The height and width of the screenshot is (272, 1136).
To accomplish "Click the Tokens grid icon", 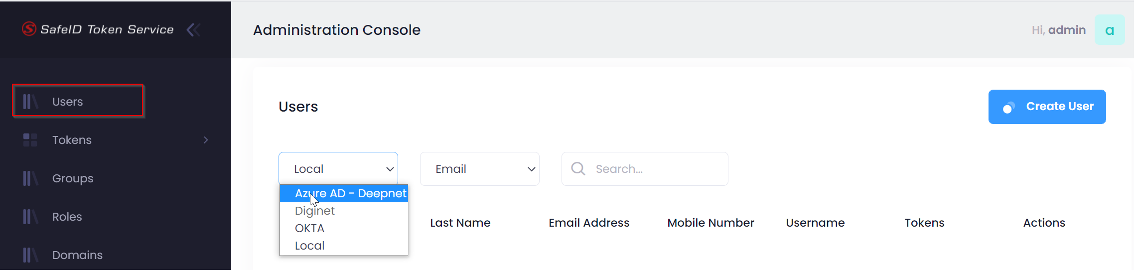I will tap(30, 140).
